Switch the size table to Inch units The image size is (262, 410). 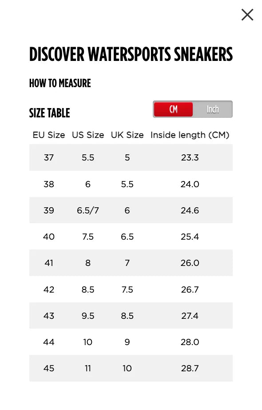pos(213,109)
